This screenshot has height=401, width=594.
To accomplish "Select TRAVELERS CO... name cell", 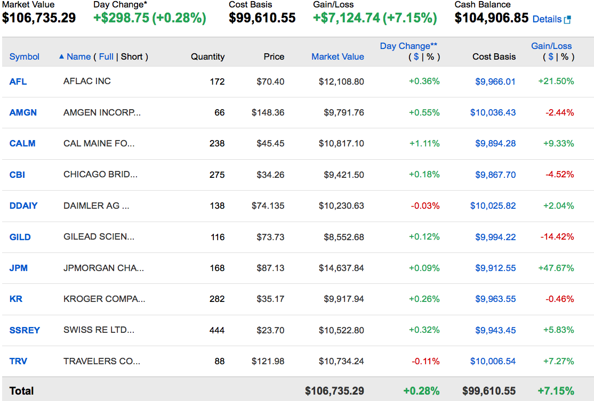I will pos(101,361).
